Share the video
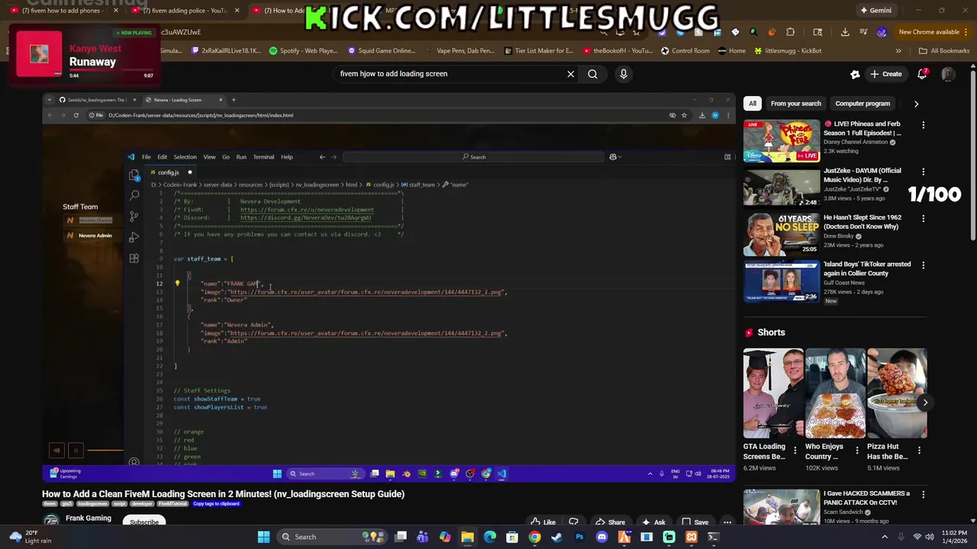Screen dimensions: 977x549 611,522
